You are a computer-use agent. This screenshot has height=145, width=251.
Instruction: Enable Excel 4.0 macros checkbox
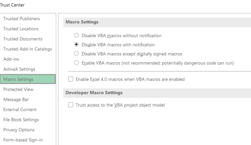pos(70,79)
